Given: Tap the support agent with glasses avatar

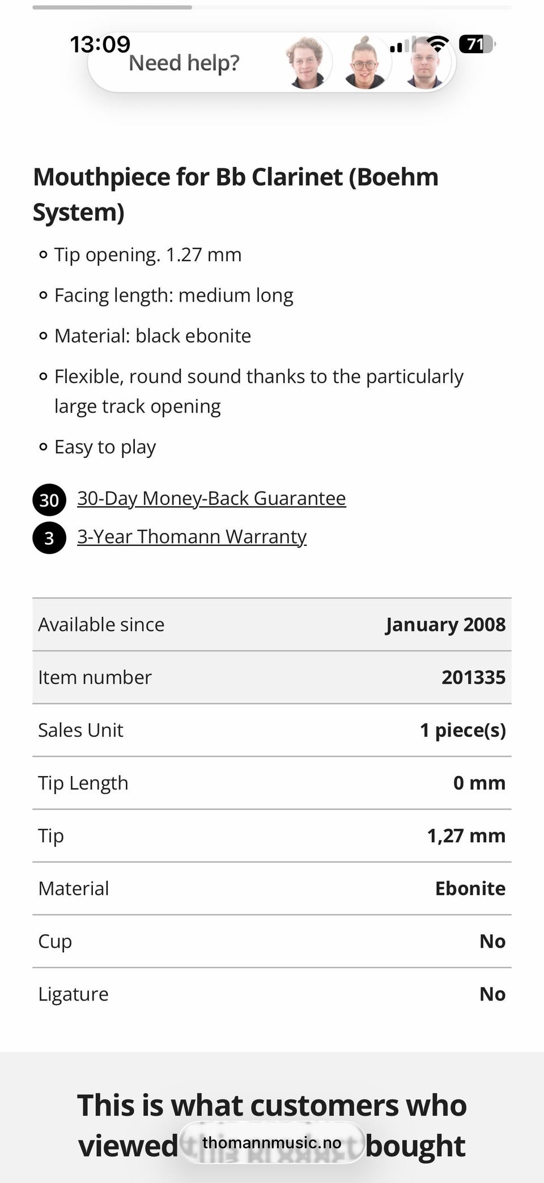Looking at the screenshot, I should 365,63.
